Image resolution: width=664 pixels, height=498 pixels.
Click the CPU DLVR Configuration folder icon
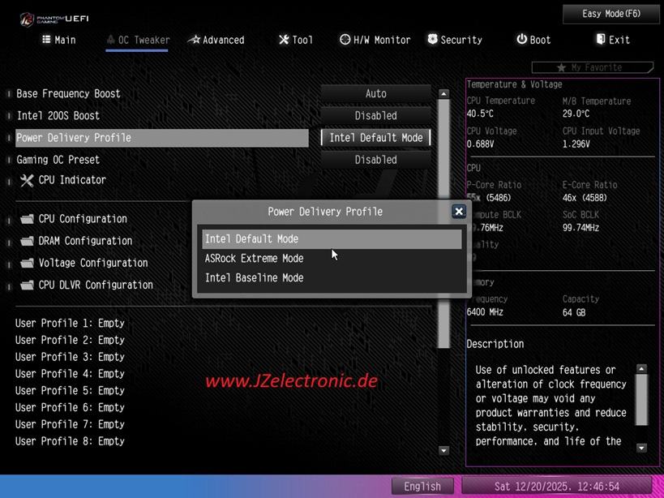pyautogui.click(x=27, y=285)
